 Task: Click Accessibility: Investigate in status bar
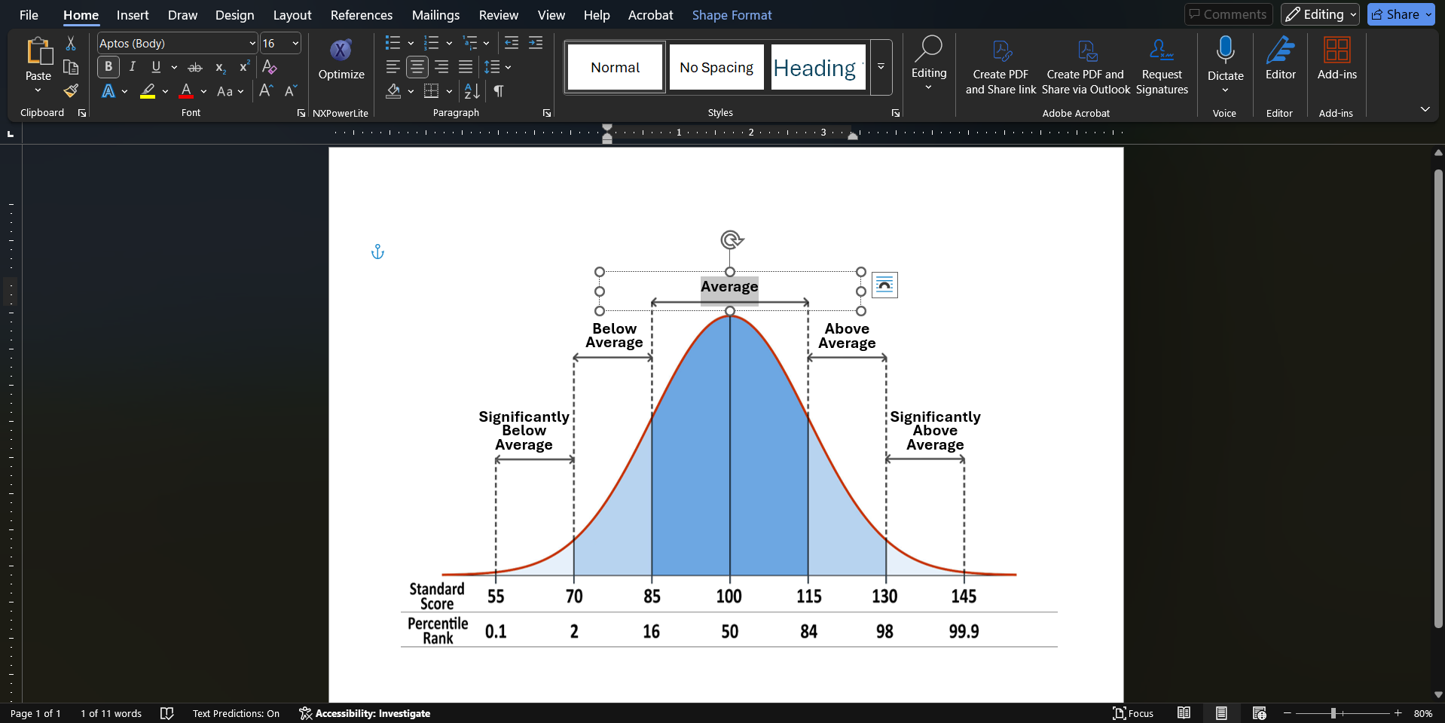pos(365,713)
